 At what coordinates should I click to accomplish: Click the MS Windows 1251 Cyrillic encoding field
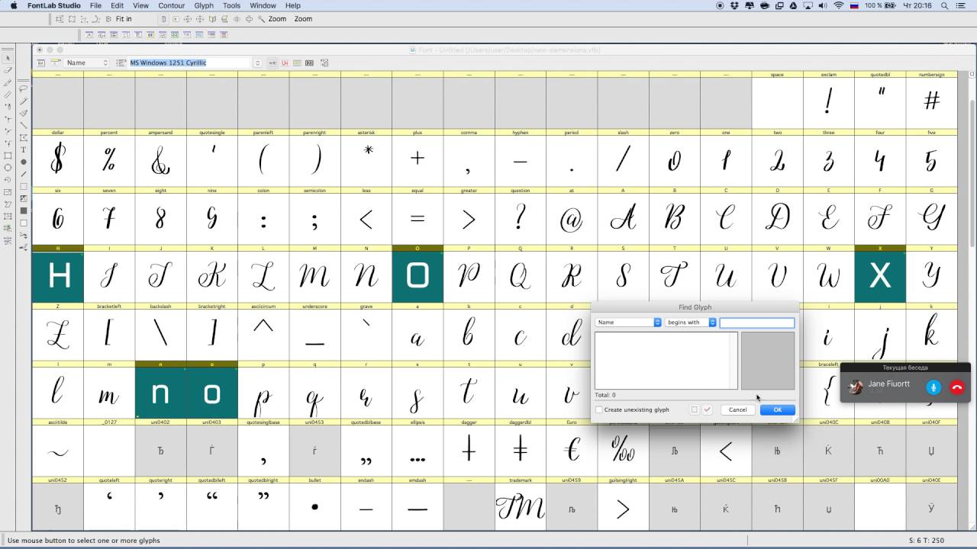189,63
